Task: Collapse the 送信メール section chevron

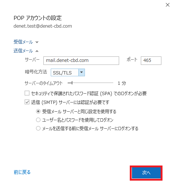Action: point(37,51)
